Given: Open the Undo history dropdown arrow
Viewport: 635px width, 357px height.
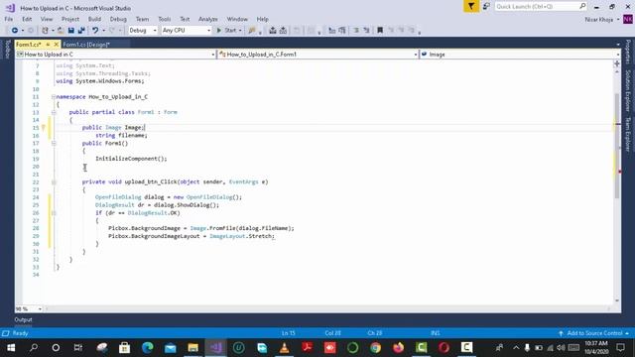Looking at the screenshot, I should 103,31.
